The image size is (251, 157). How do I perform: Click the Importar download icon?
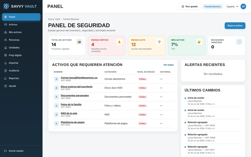click(x=5, y=63)
